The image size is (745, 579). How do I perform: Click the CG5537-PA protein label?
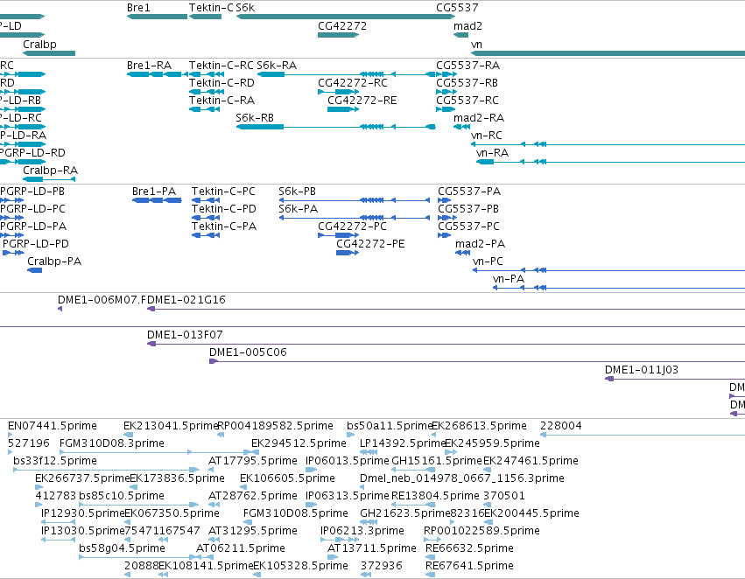pos(469,192)
